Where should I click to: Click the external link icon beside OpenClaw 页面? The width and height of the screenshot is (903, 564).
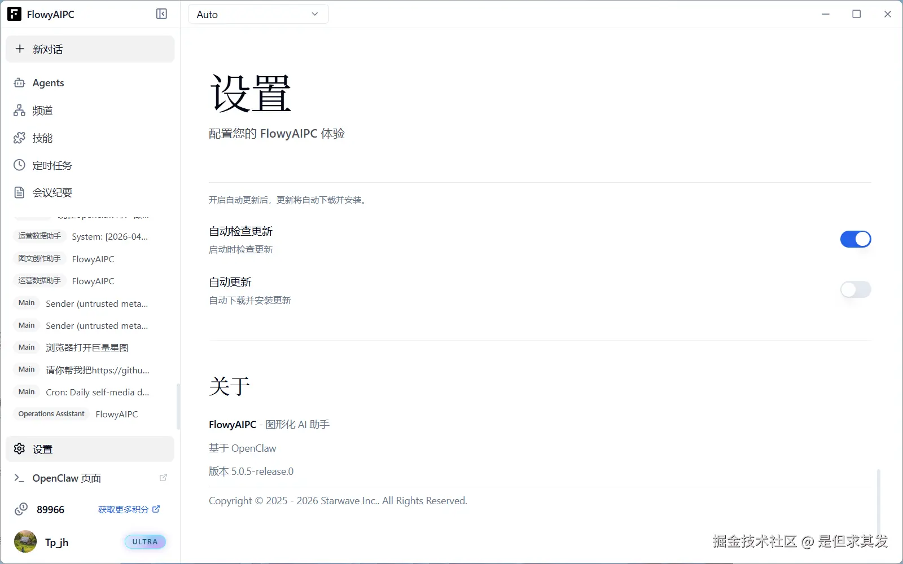(163, 478)
